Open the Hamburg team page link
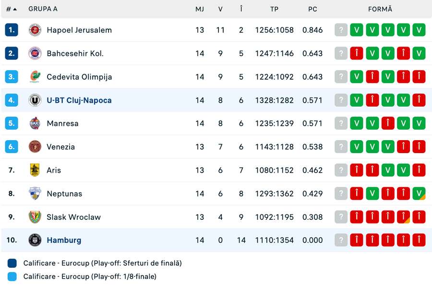This screenshot has width=432, height=286. (64, 240)
